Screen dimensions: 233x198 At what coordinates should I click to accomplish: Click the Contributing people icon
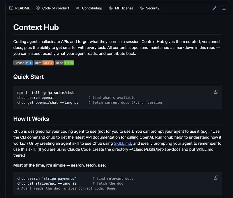(77, 8)
